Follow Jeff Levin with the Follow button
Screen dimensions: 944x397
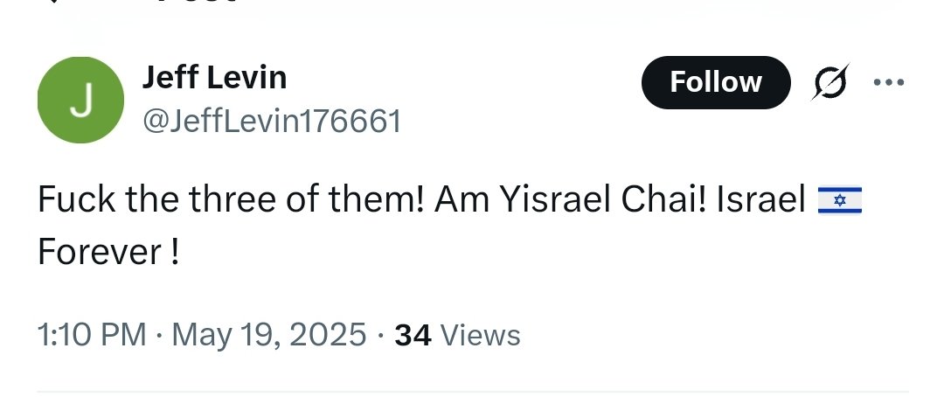(x=715, y=82)
